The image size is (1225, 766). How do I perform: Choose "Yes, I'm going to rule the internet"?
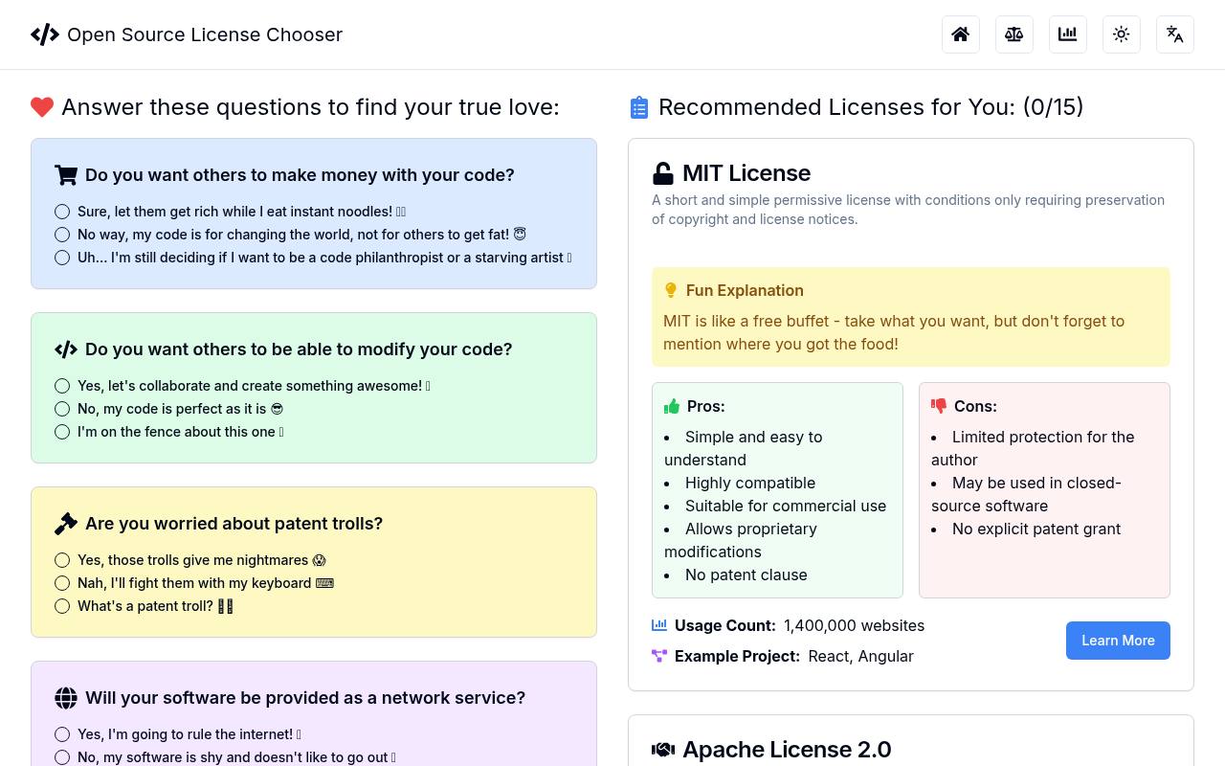coord(62,734)
